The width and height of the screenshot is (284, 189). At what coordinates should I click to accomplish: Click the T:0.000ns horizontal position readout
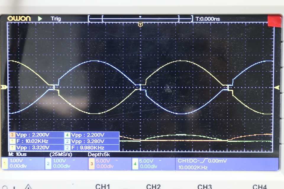[208, 19]
